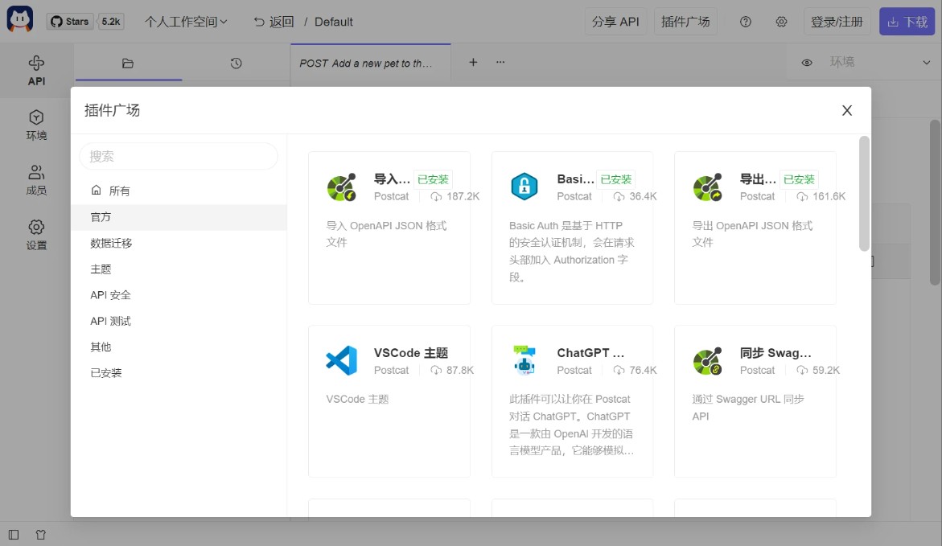Open the 导出 plugin card title

[x=758, y=179]
